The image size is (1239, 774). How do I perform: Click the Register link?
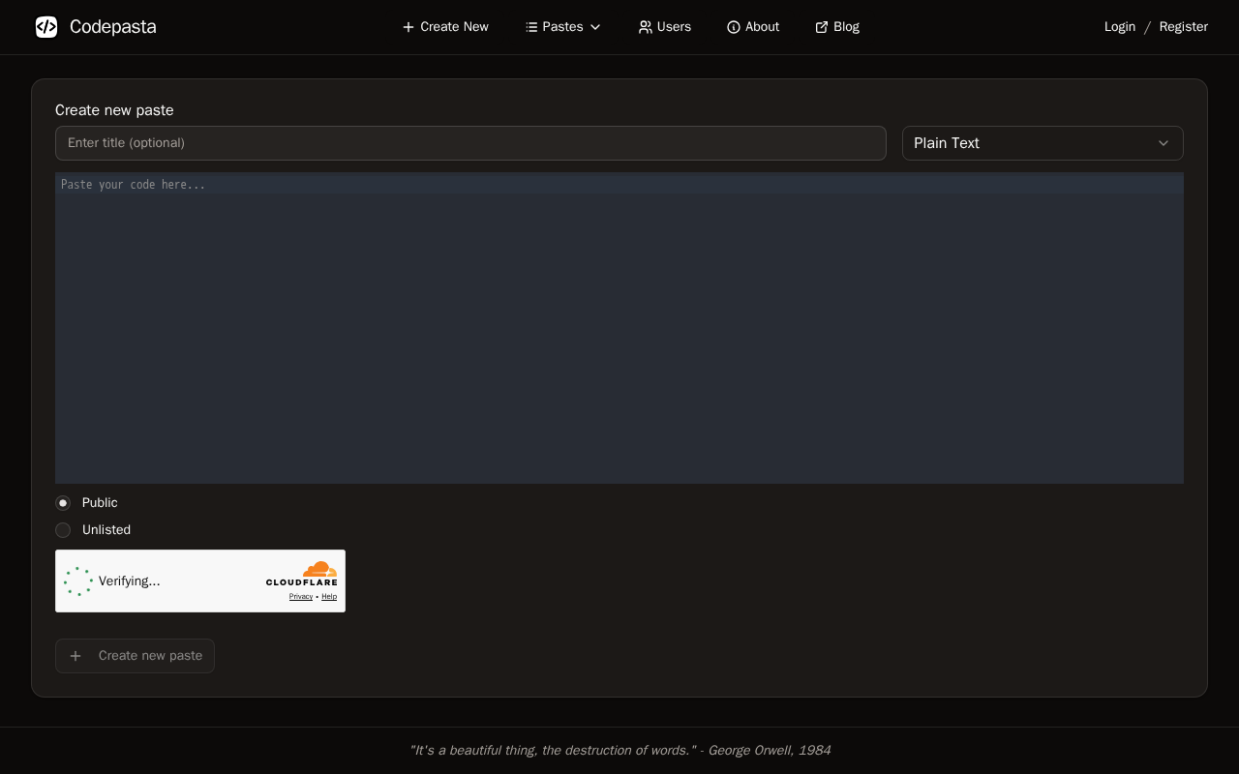click(x=1184, y=27)
